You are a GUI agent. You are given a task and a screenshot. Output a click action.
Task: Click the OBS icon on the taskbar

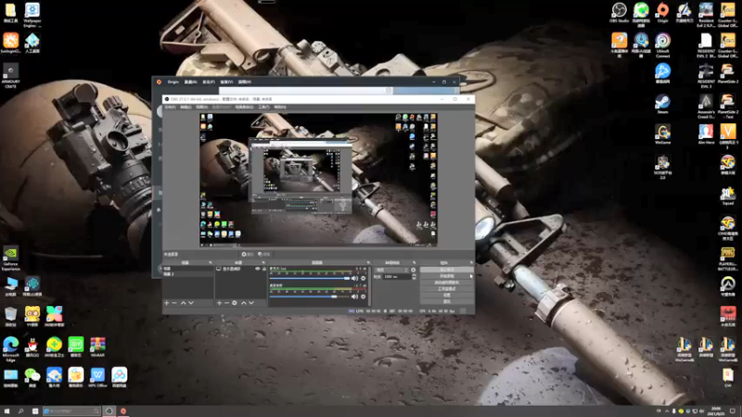[109, 411]
